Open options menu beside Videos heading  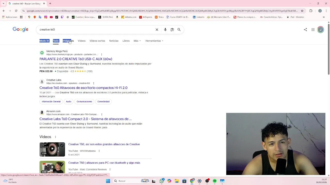55,137
